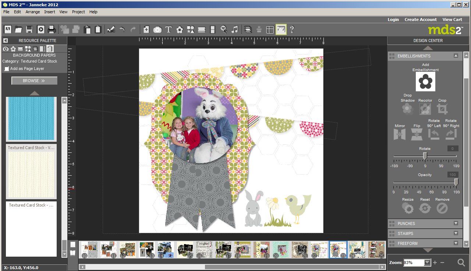
Task: Toggle the rulers button highlighted in toolbar
Action: click(x=281, y=29)
